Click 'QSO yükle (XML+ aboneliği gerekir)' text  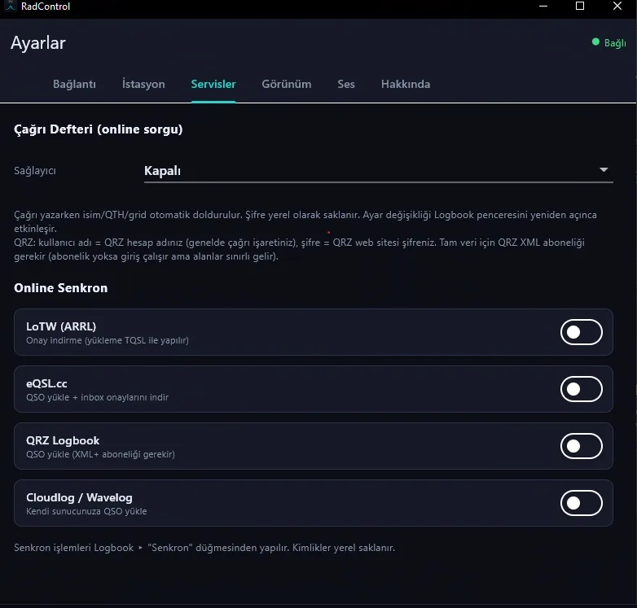pyautogui.click(x=100, y=454)
